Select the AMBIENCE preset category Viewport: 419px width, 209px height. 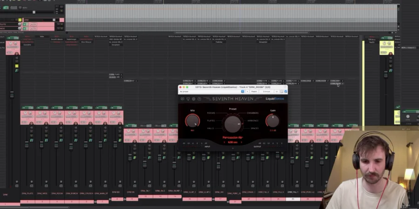tap(253, 121)
